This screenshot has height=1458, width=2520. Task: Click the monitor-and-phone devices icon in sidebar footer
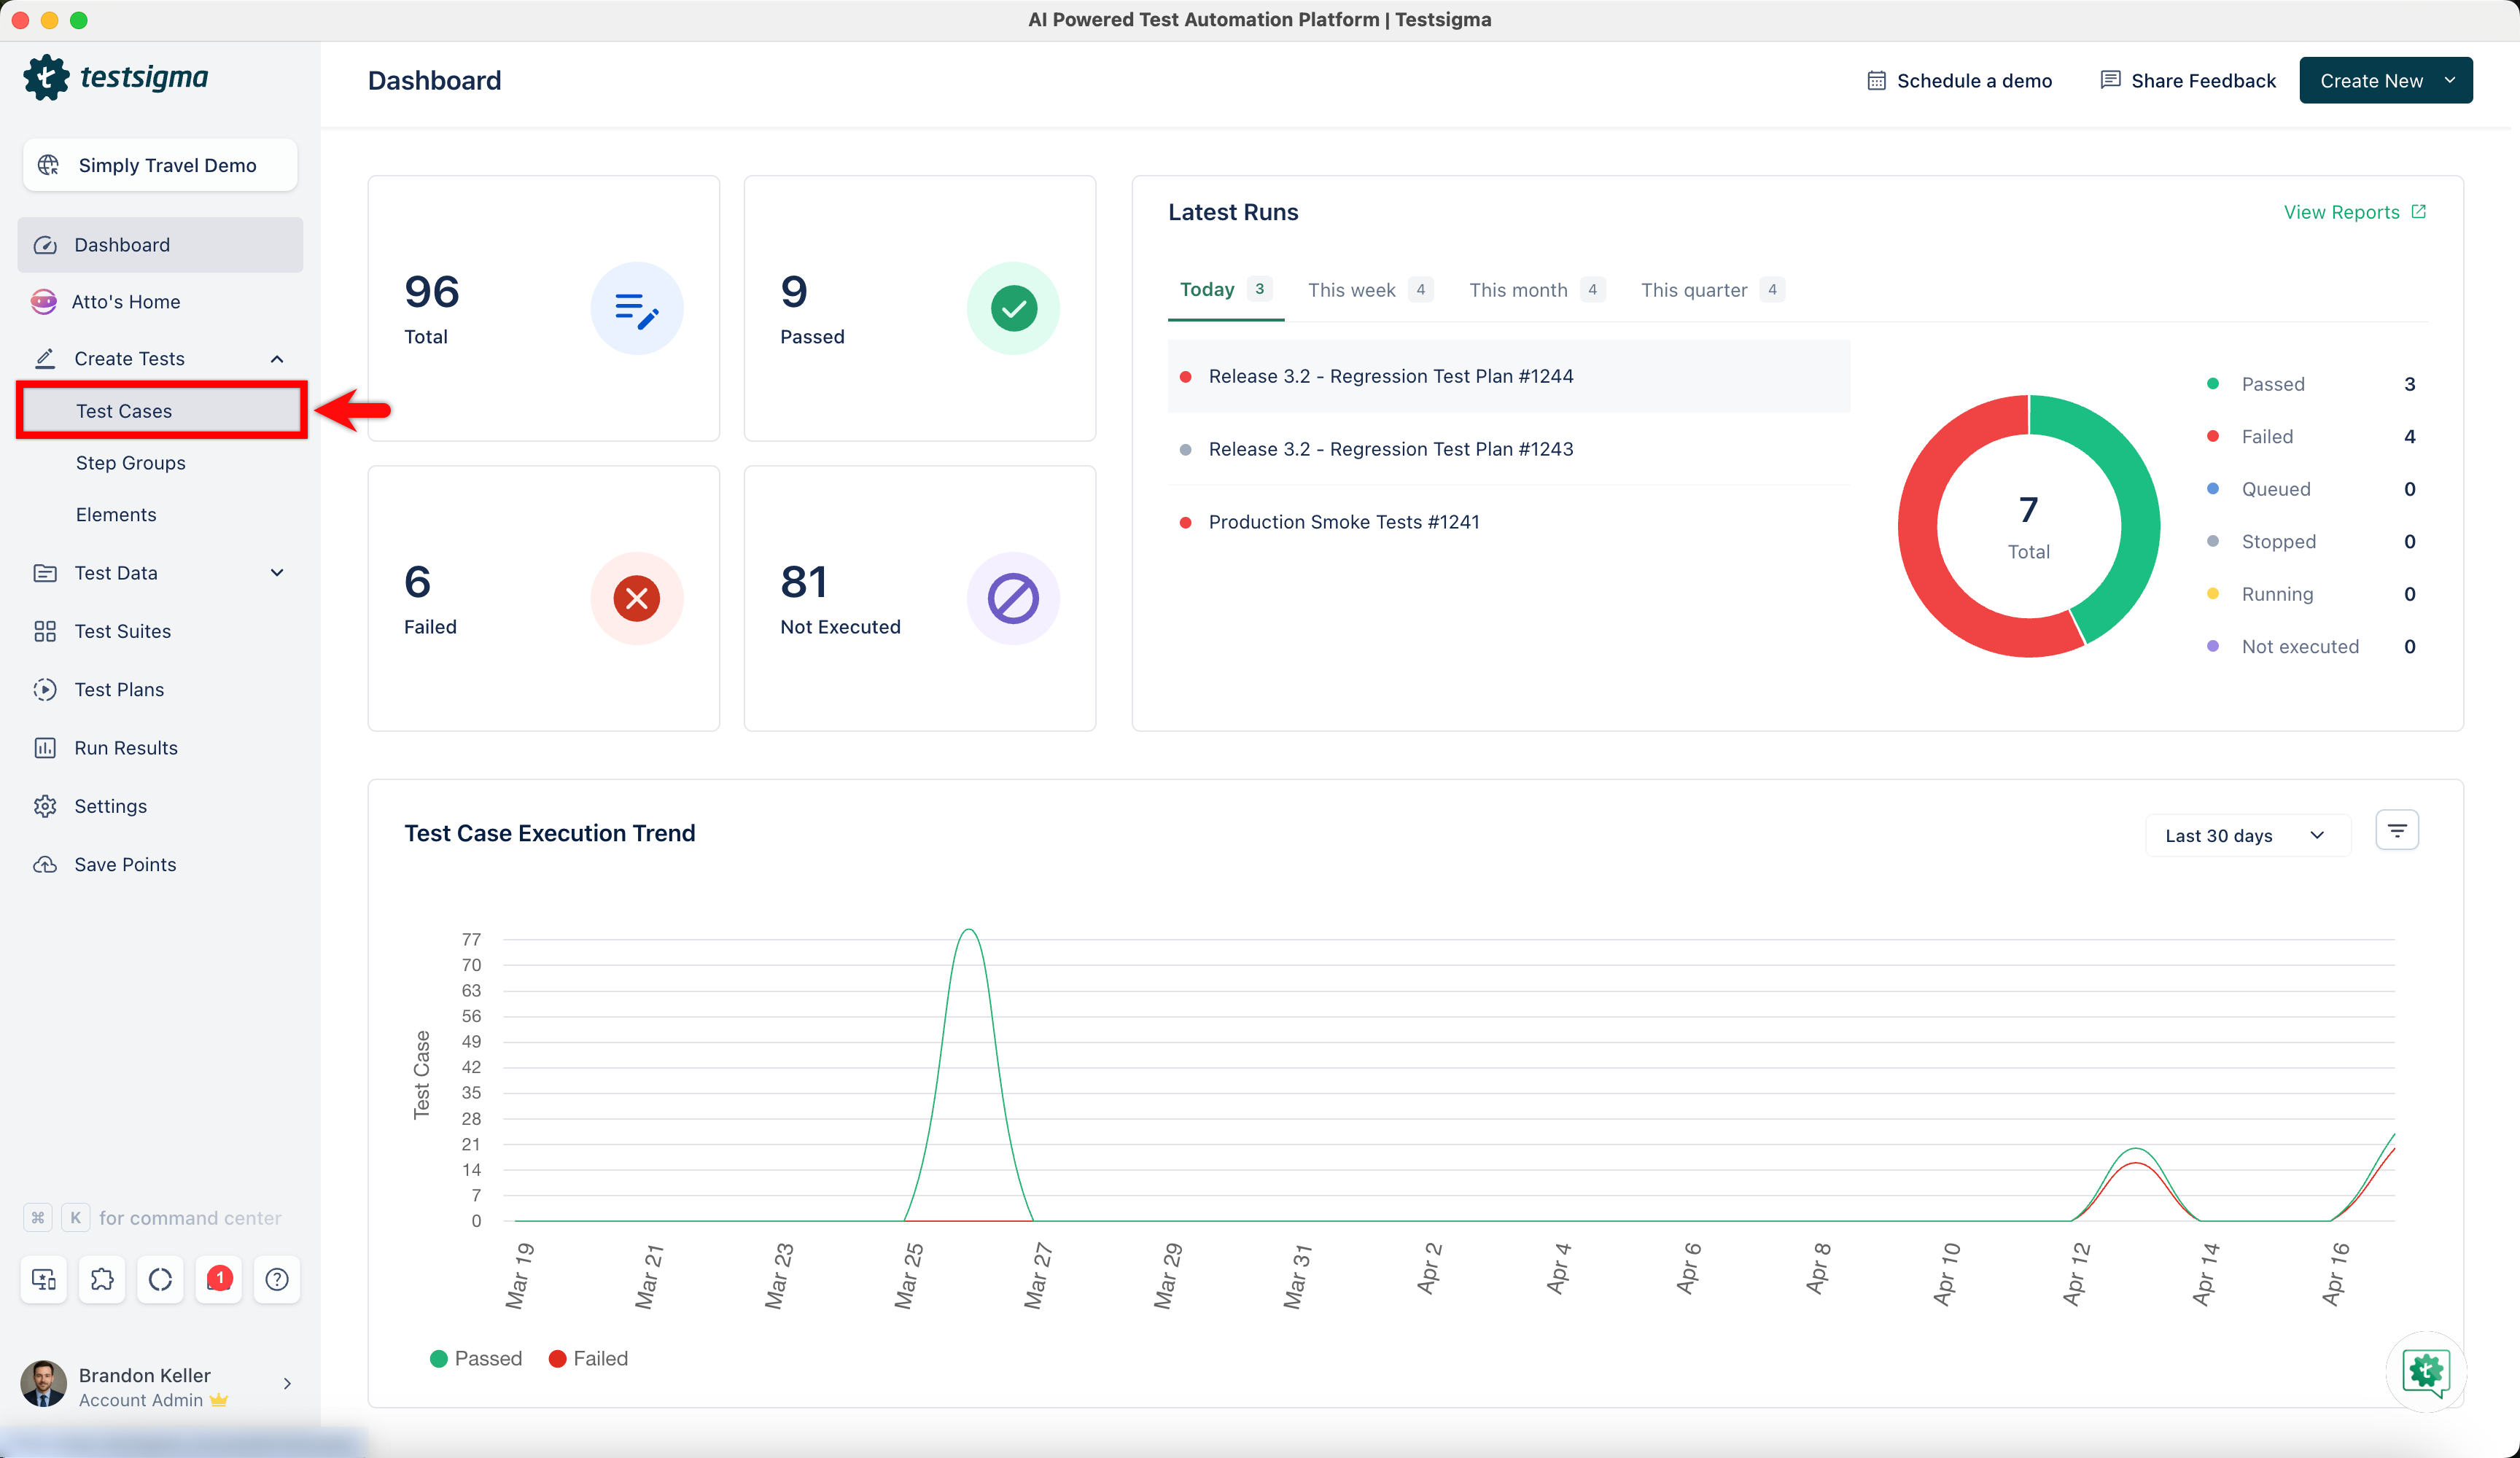44,1279
